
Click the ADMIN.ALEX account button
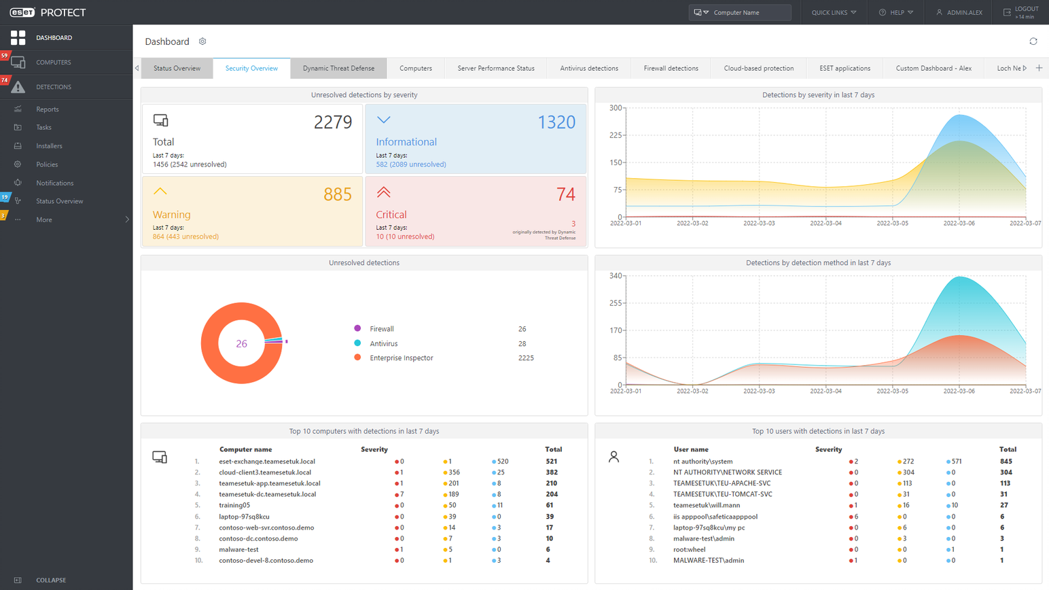[959, 12]
